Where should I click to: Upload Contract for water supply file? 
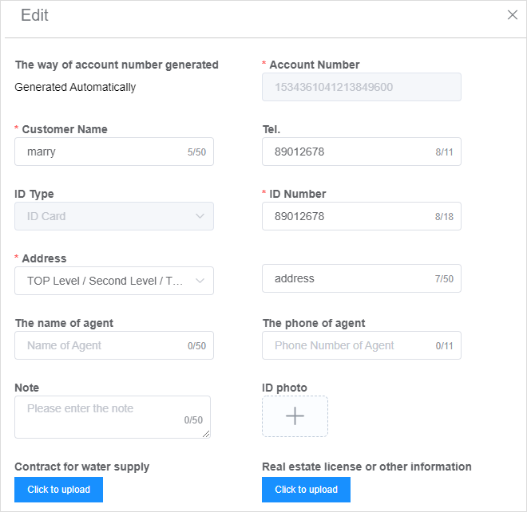point(58,490)
